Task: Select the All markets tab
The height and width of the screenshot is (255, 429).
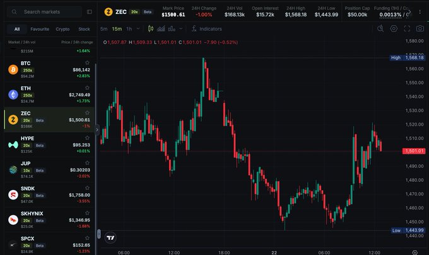Action: (17, 29)
